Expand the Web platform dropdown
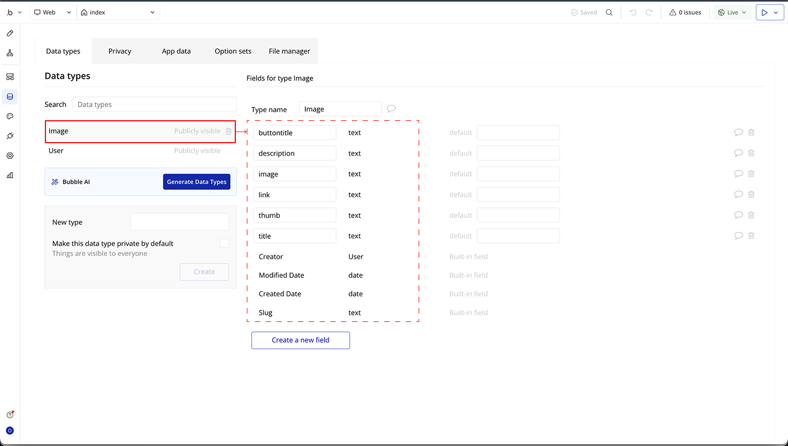The image size is (788, 446). (x=53, y=13)
